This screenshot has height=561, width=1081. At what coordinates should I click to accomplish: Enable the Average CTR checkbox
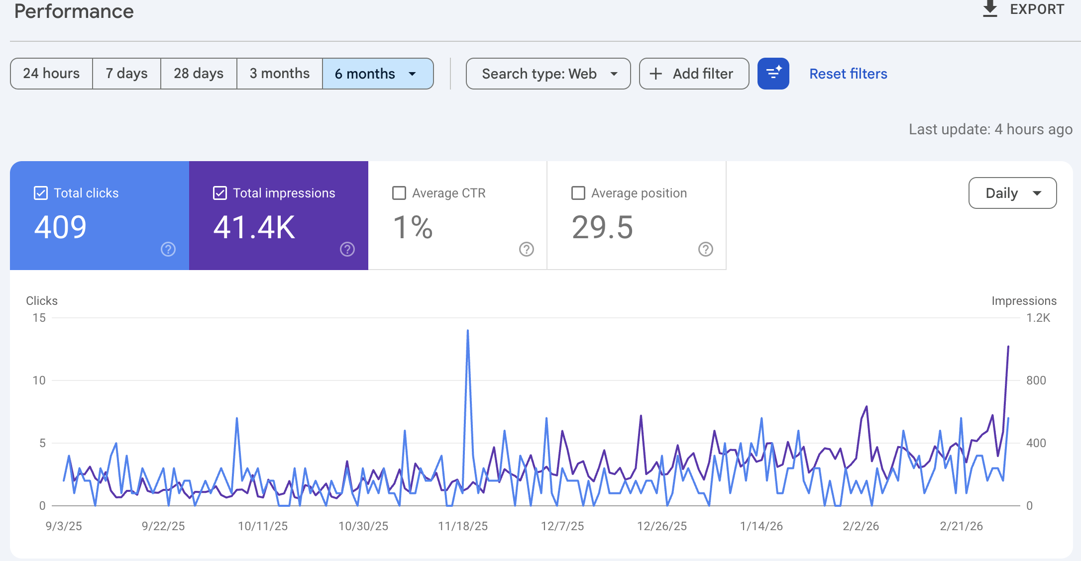(x=399, y=193)
